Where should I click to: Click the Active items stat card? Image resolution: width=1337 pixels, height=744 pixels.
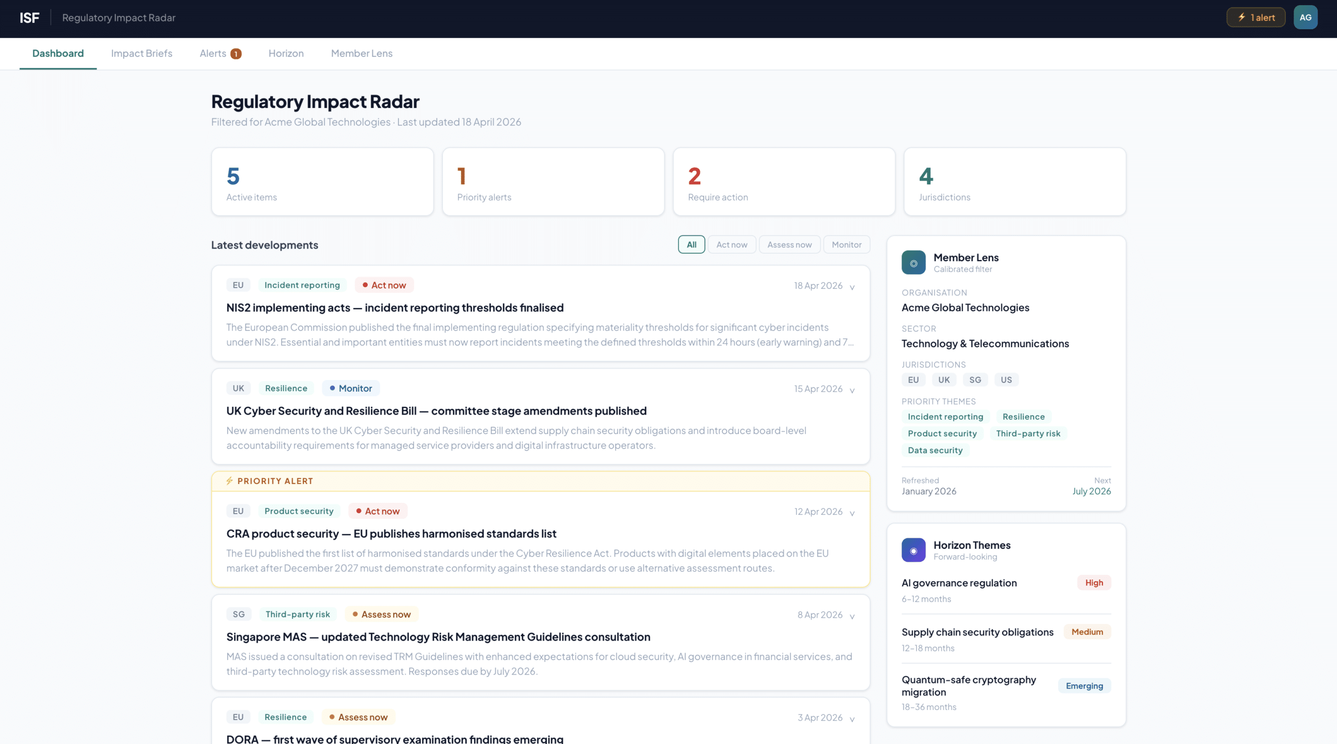[x=322, y=182]
